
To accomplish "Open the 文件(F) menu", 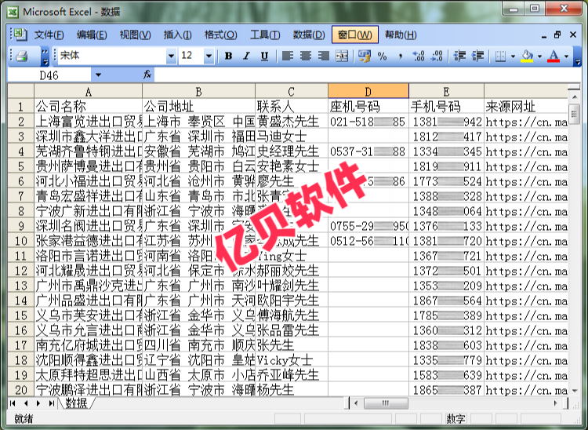I will click(x=49, y=35).
